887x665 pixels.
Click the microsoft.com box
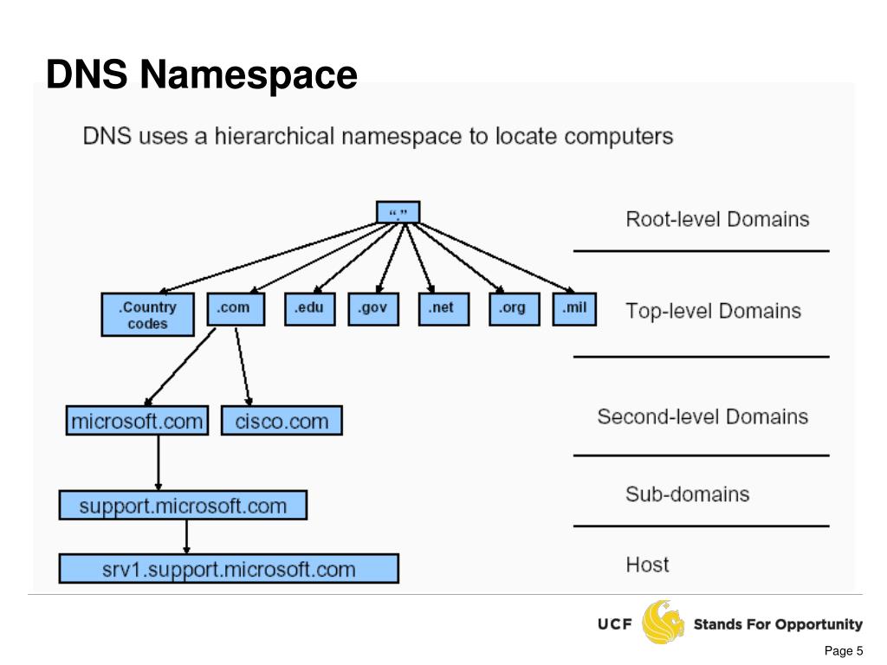(x=137, y=420)
